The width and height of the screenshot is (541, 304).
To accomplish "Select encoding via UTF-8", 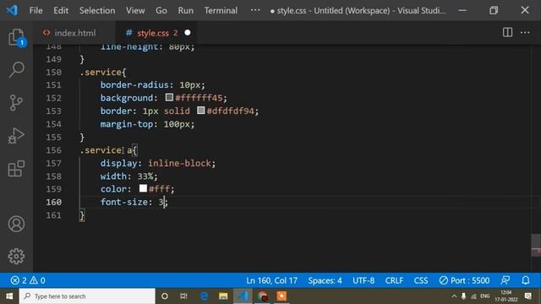I will pos(363,280).
